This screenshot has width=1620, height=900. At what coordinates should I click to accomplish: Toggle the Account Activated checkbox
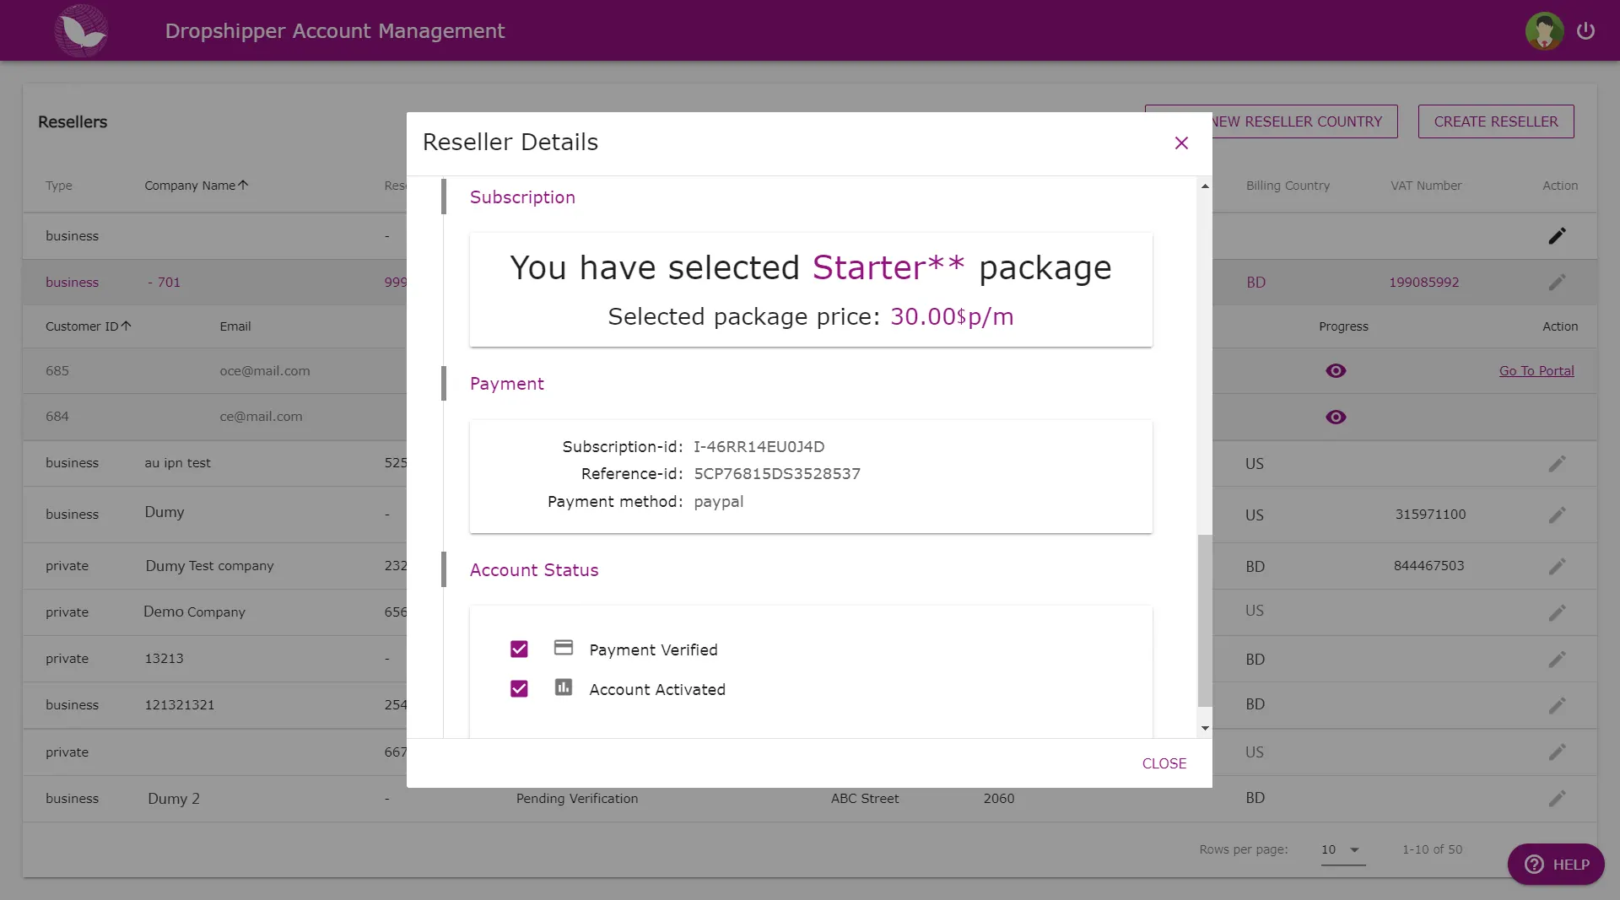[x=519, y=689]
